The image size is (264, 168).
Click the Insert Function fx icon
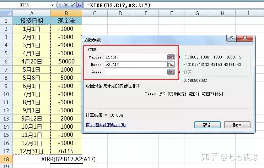[79, 5]
